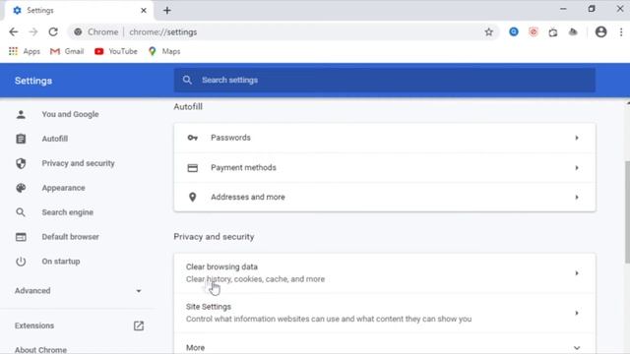Open Payment methods row
The image size is (630, 354).
tap(385, 168)
